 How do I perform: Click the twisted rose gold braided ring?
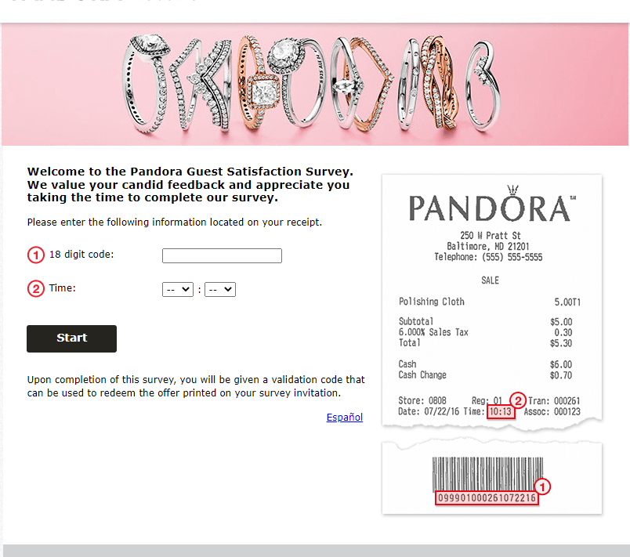pos(439,82)
